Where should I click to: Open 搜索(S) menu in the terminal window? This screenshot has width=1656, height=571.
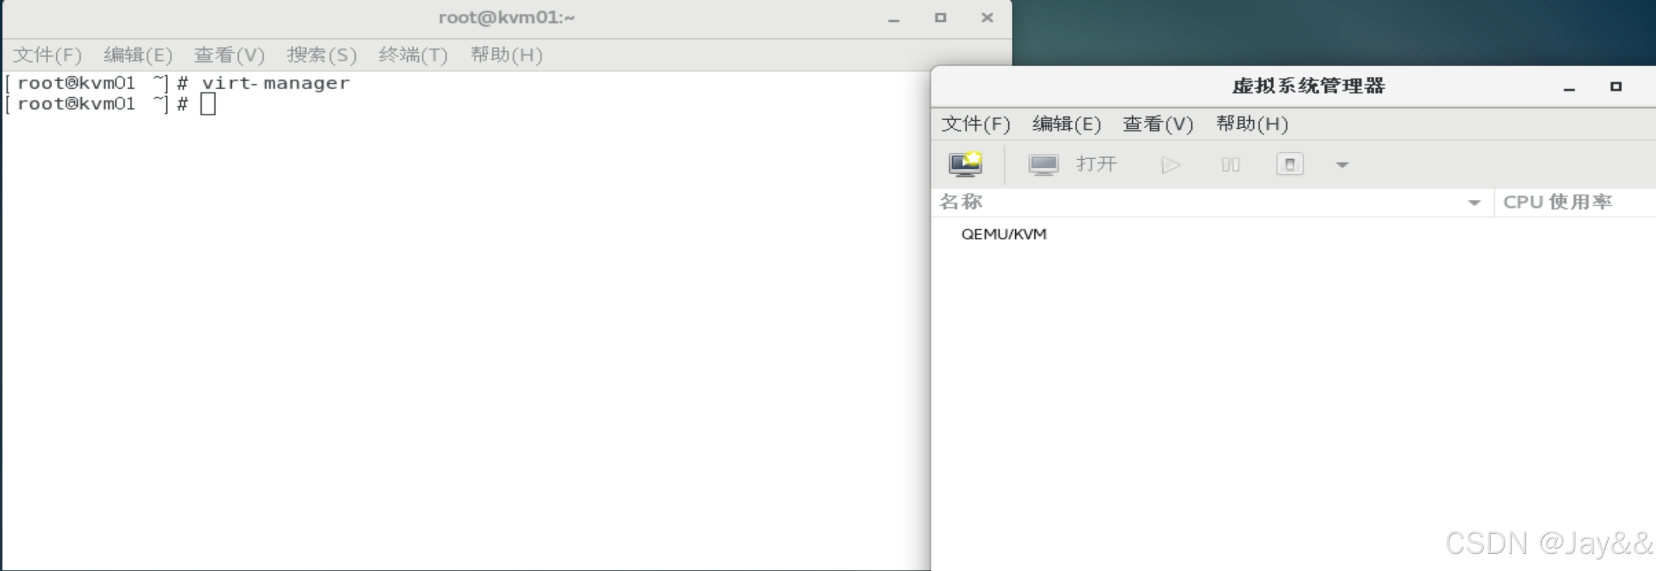tap(321, 55)
